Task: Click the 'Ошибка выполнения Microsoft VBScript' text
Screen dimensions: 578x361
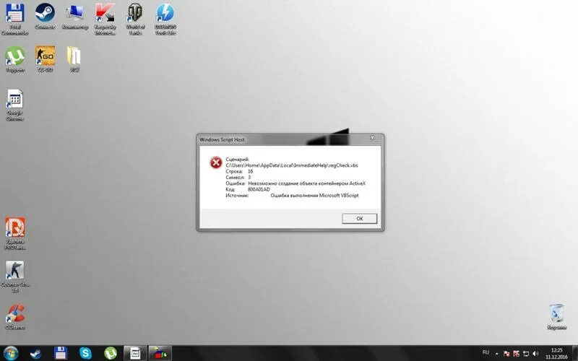Action: pos(314,195)
